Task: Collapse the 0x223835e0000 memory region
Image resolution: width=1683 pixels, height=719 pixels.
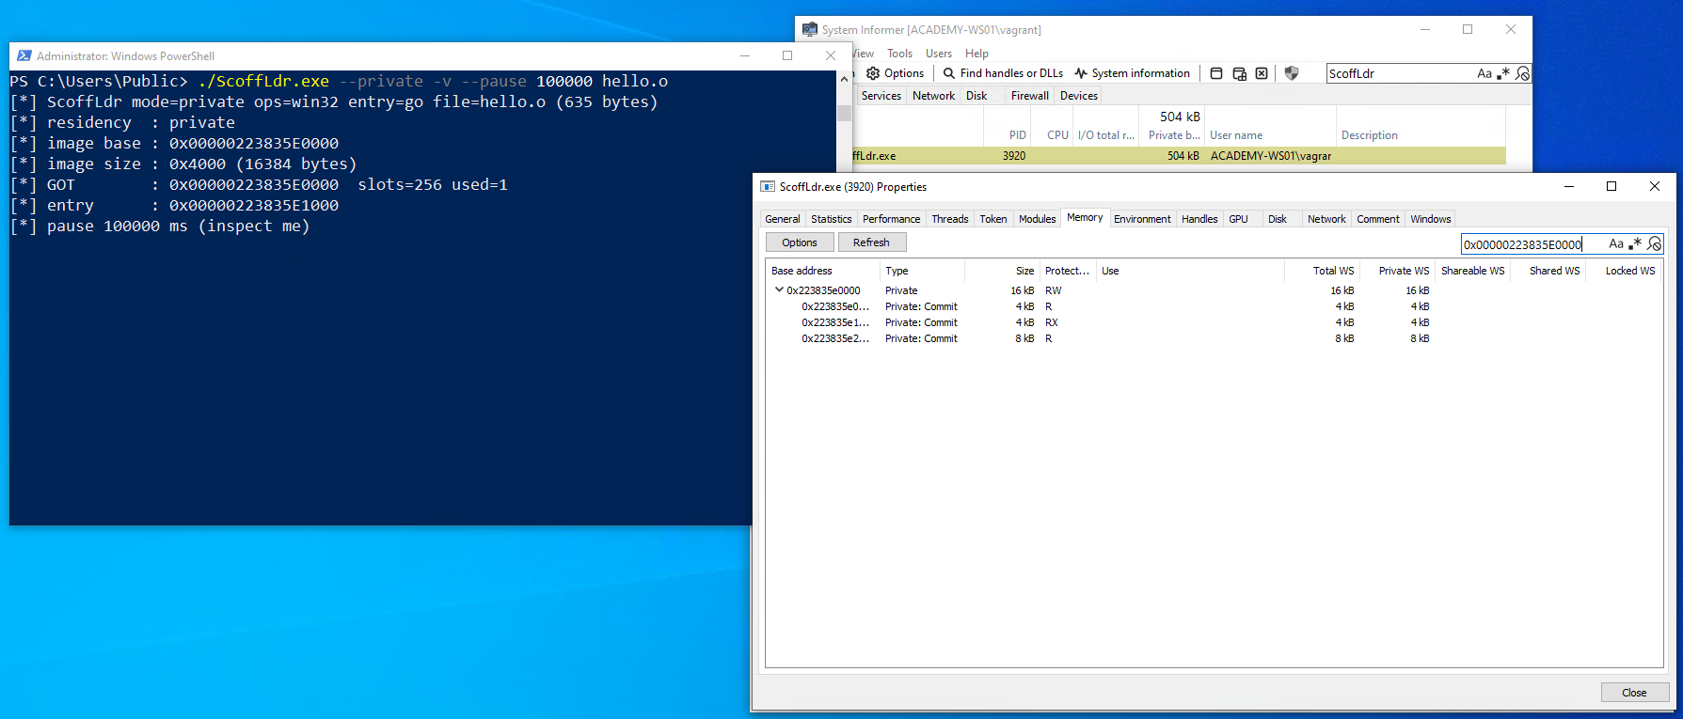Action: 779,290
